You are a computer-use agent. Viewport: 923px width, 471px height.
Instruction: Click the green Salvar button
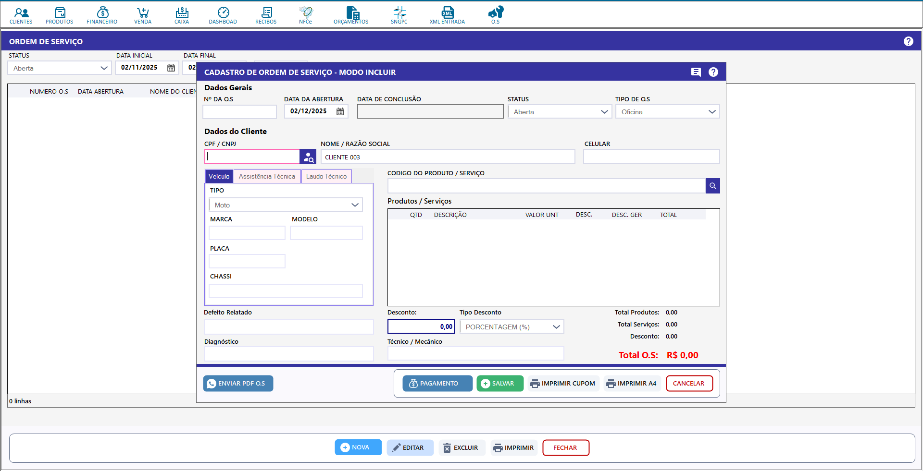[x=499, y=384]
